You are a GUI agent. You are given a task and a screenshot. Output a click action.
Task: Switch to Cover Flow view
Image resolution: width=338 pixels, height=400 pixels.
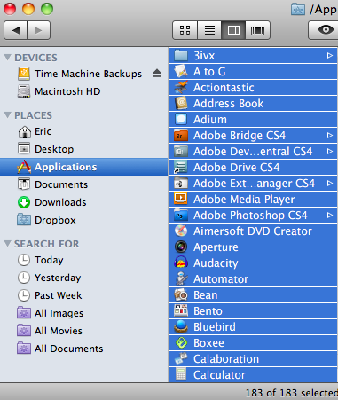point(257,30)
